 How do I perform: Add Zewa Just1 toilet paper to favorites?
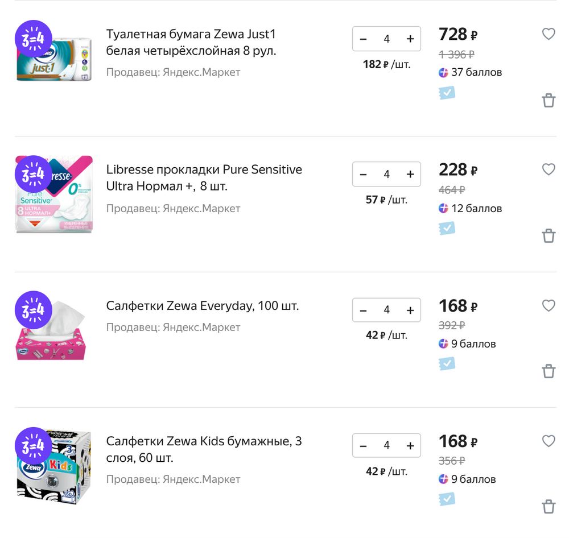(x=548, y=34)
